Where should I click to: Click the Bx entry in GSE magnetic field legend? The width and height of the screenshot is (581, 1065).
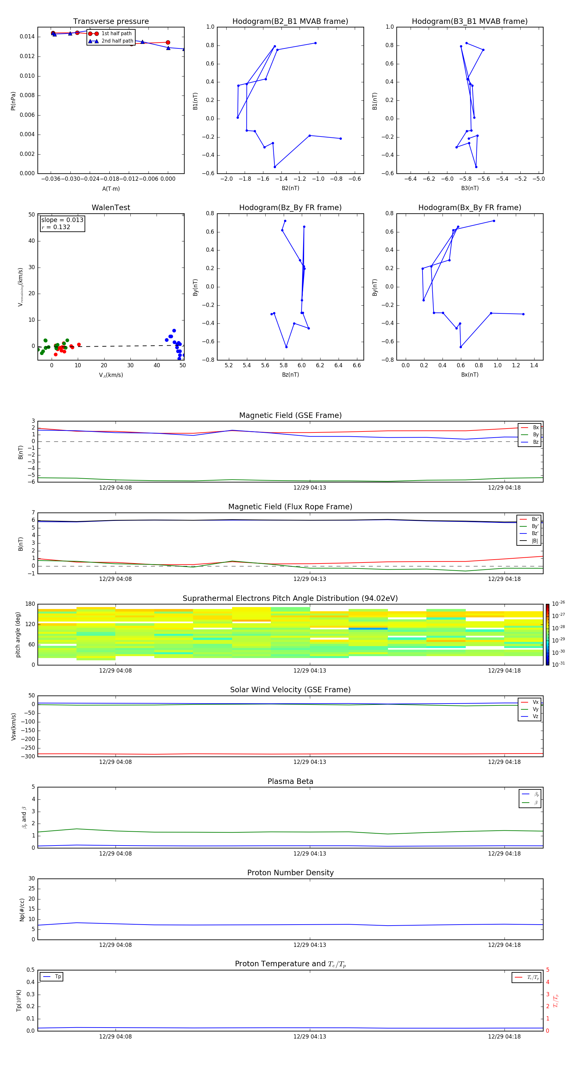(530, 428)
